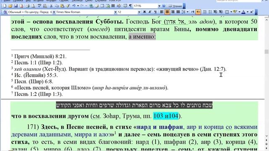269x151 pixels.
Task: Paste from clipboard
Action: click(62, 6)
